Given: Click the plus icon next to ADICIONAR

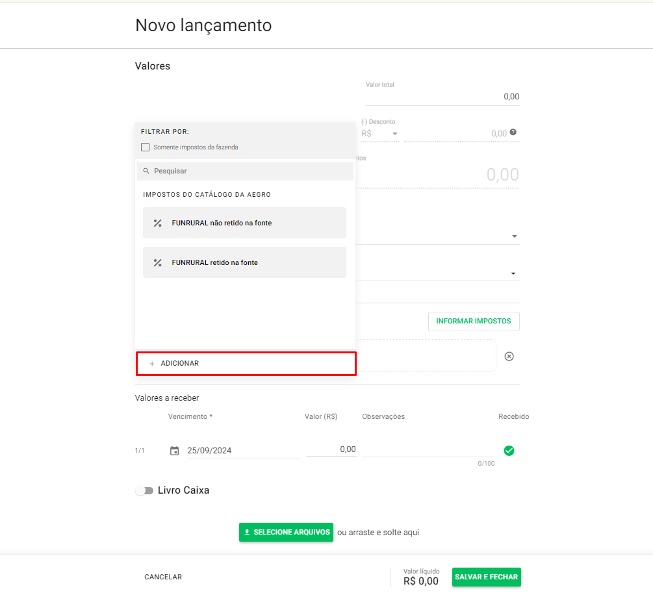Looking at the screenshot, I should tap(152, 364).
